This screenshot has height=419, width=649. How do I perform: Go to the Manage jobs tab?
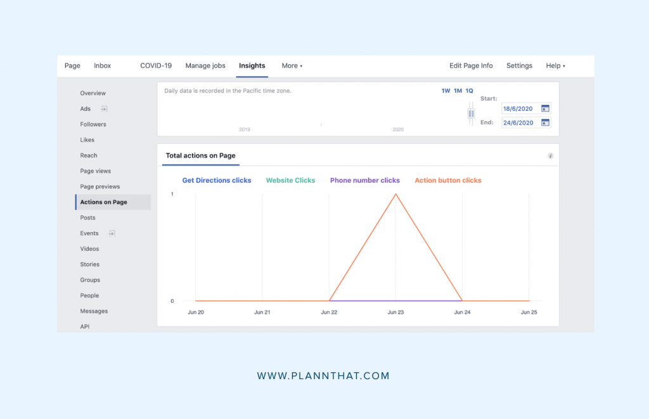pyautogui.click(x=205, y=65)
